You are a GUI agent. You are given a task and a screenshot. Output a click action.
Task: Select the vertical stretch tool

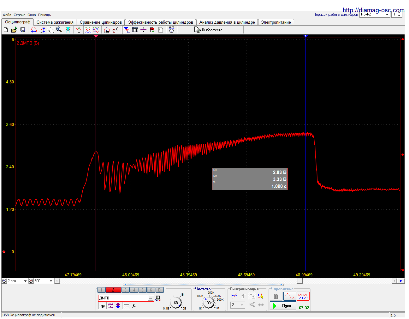[42, 30]
